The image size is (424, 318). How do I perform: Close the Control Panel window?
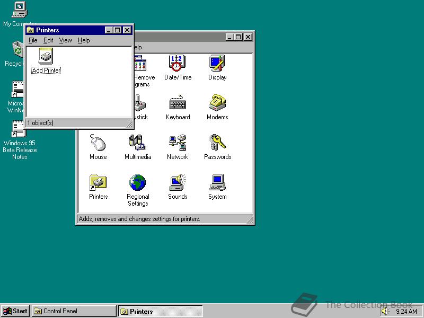point(248,37)
